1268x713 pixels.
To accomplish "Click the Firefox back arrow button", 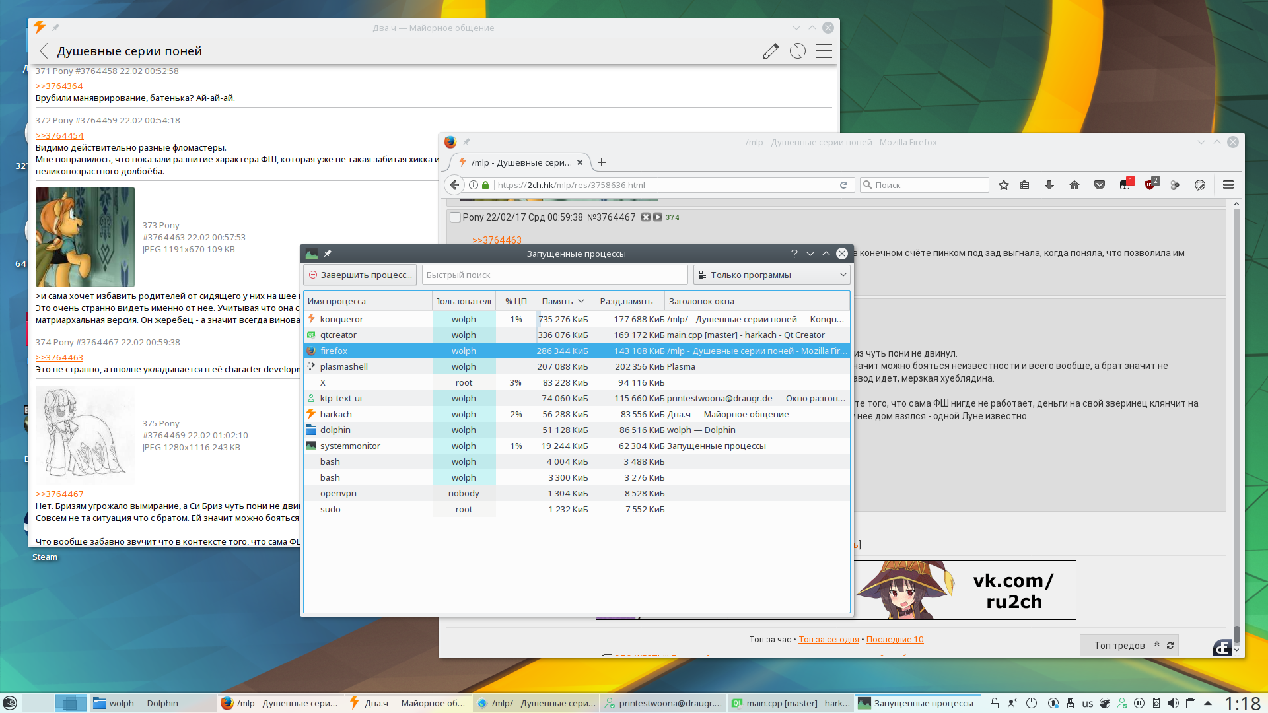I will tap(454, 185).
